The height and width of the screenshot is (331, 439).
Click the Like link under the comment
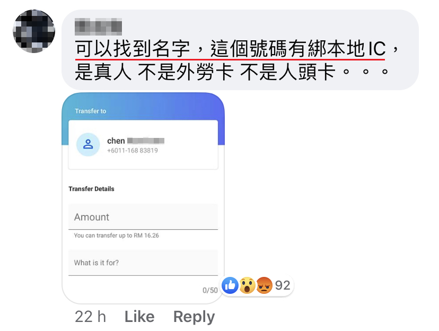(139, 317)
